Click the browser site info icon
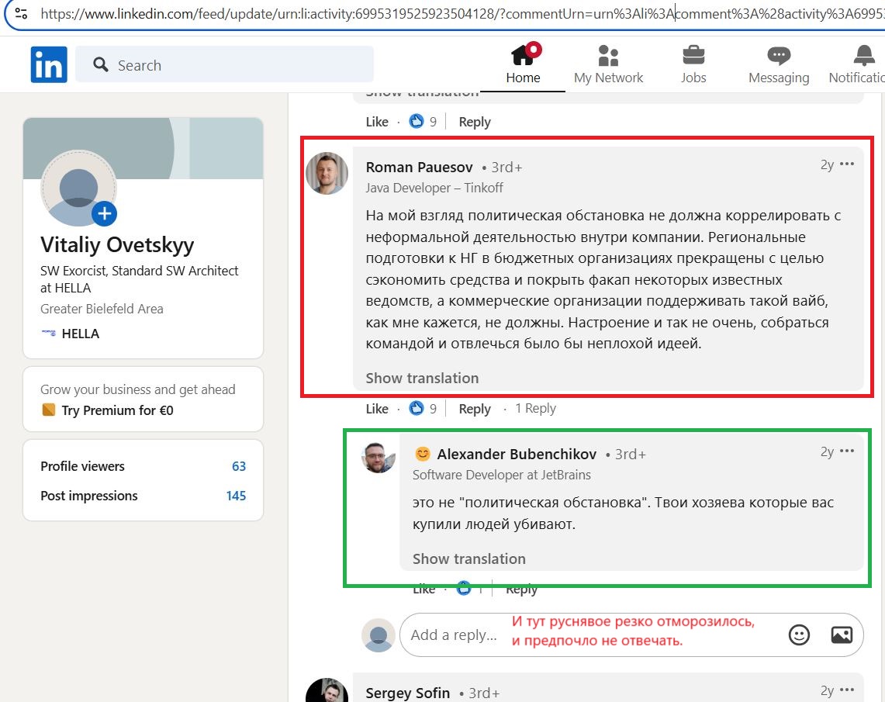The height and width of the screenshot is (702, 885). coord(22,13)
